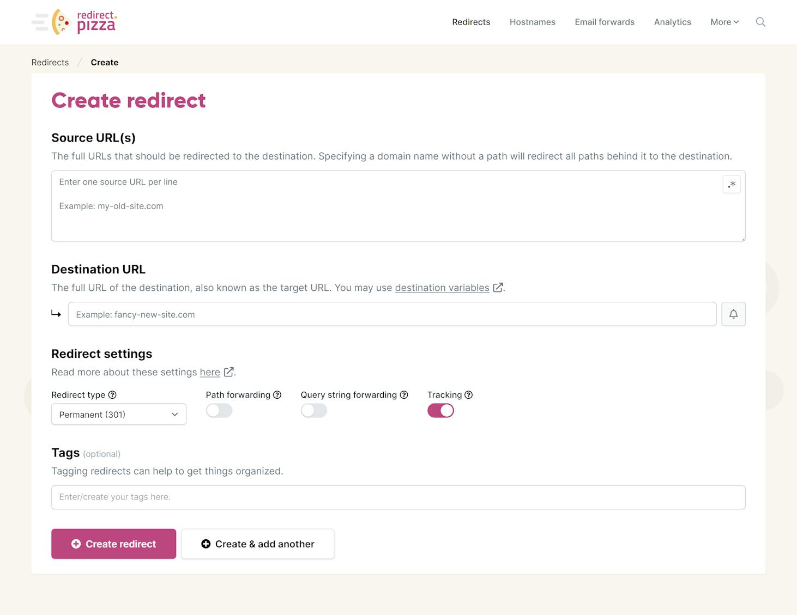Click the bell icon next to Destination URL

[733, 314]
